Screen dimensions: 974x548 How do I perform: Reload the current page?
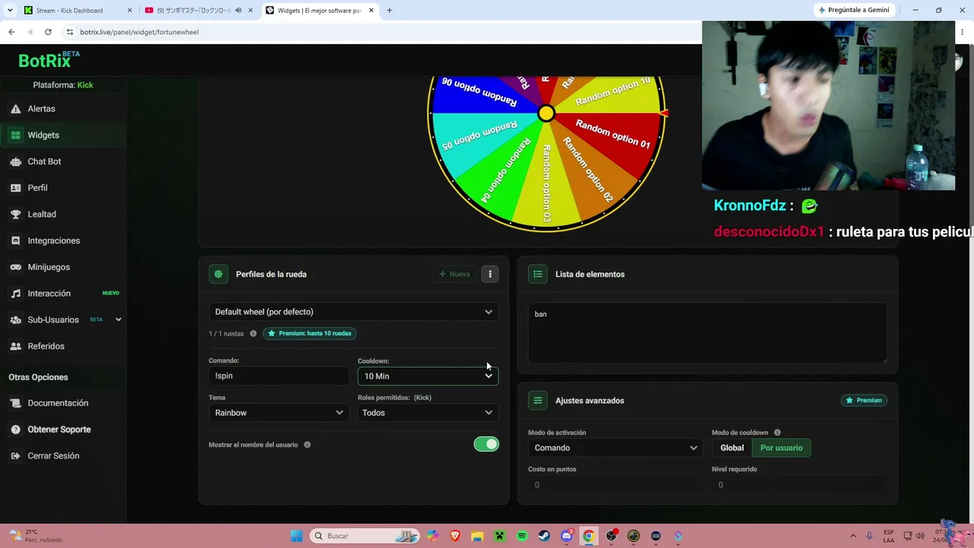pos(48,32)
